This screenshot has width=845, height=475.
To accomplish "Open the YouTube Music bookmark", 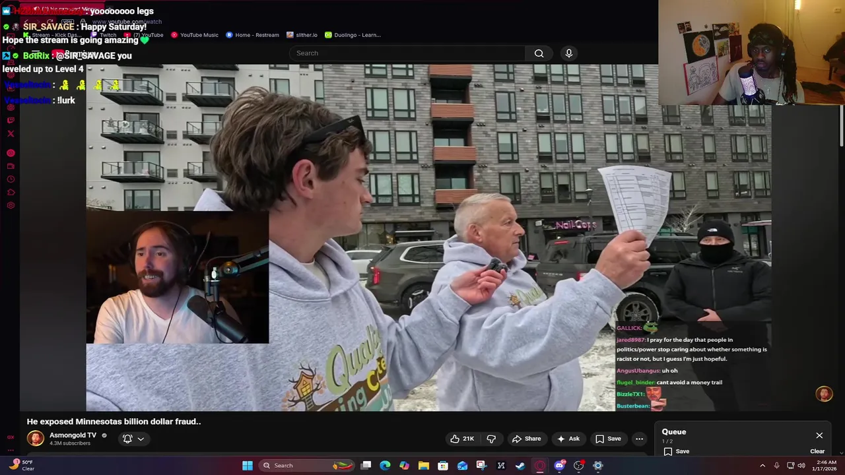I will point(195,35).
